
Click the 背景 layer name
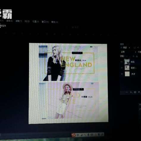pyautogui.click(x=133, y=74)
